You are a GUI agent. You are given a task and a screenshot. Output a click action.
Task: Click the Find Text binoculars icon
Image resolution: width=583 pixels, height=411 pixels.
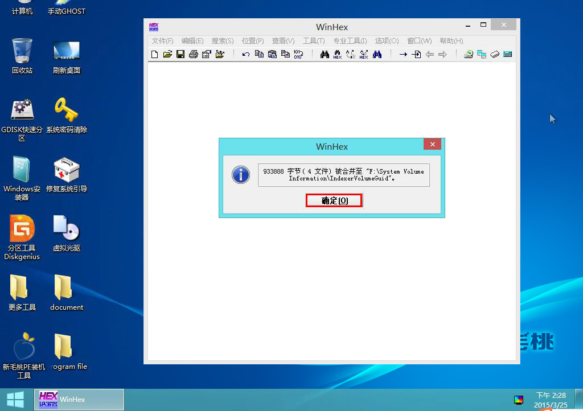pyautogui.click(x=325, y=54)
